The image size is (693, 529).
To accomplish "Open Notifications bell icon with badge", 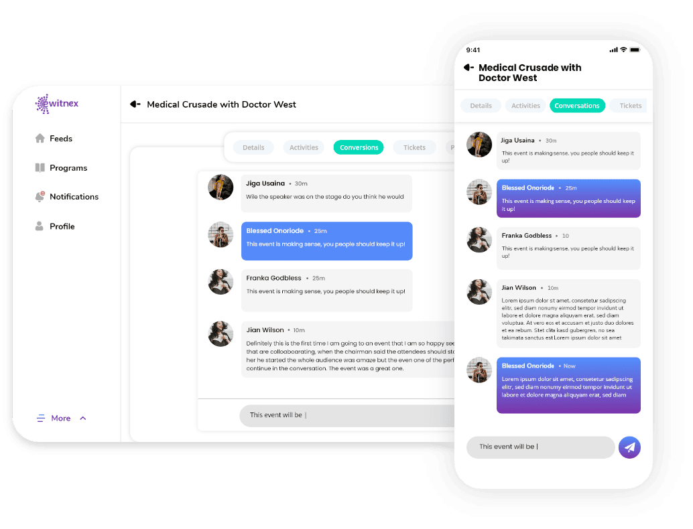I will pos(40,196).
